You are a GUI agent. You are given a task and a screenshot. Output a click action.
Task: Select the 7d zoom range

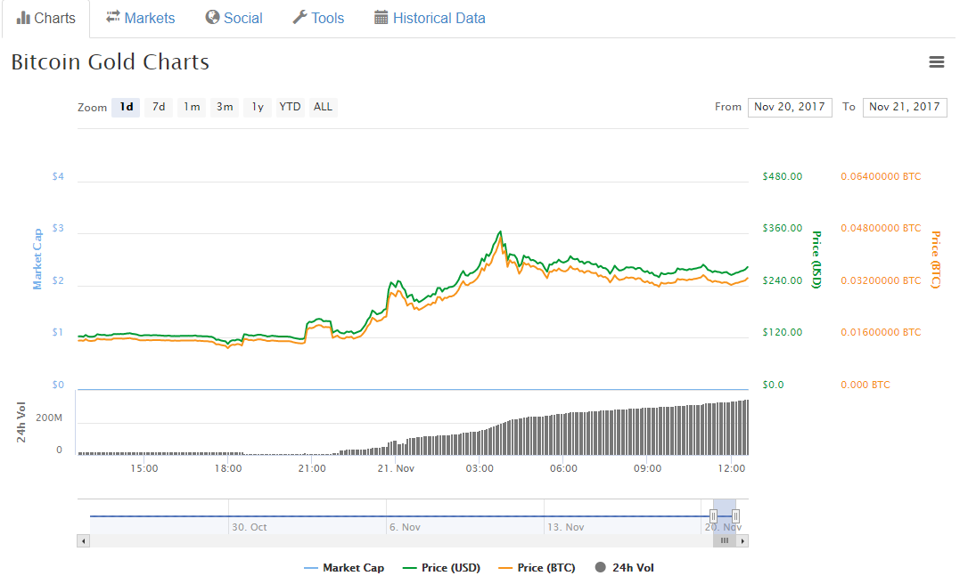(x=159, y=107)
